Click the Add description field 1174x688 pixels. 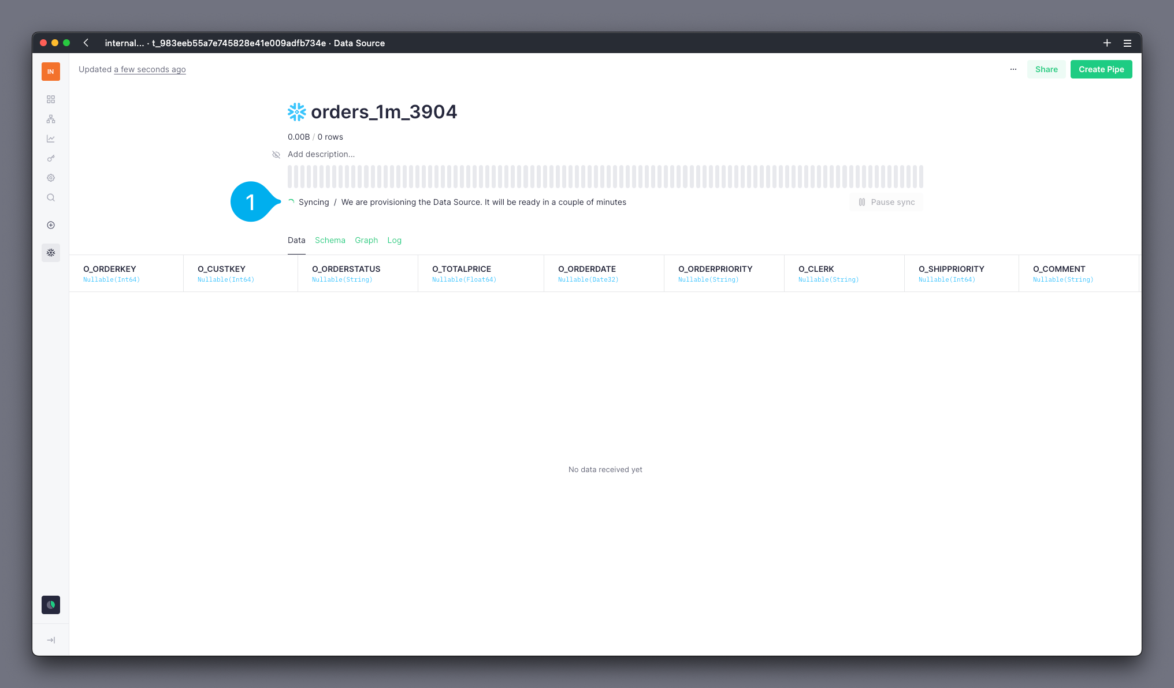point(321,154)
